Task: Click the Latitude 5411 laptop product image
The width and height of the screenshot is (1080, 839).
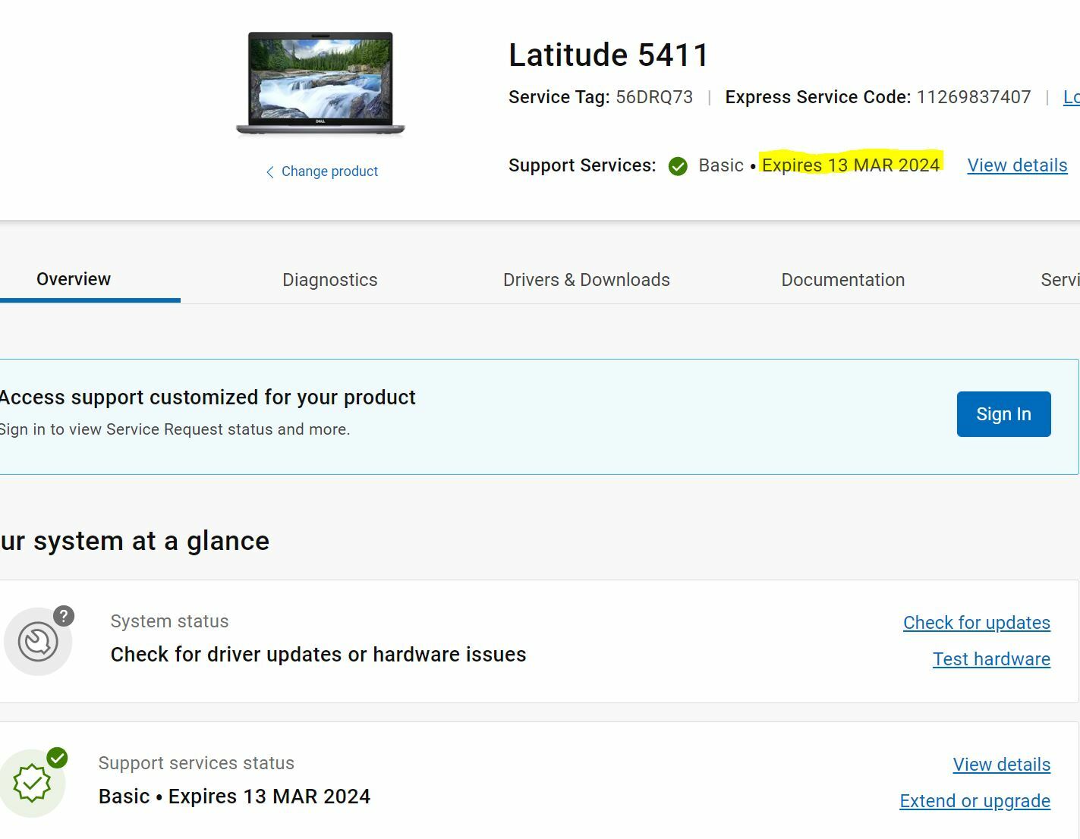Action: pos(320,83)
